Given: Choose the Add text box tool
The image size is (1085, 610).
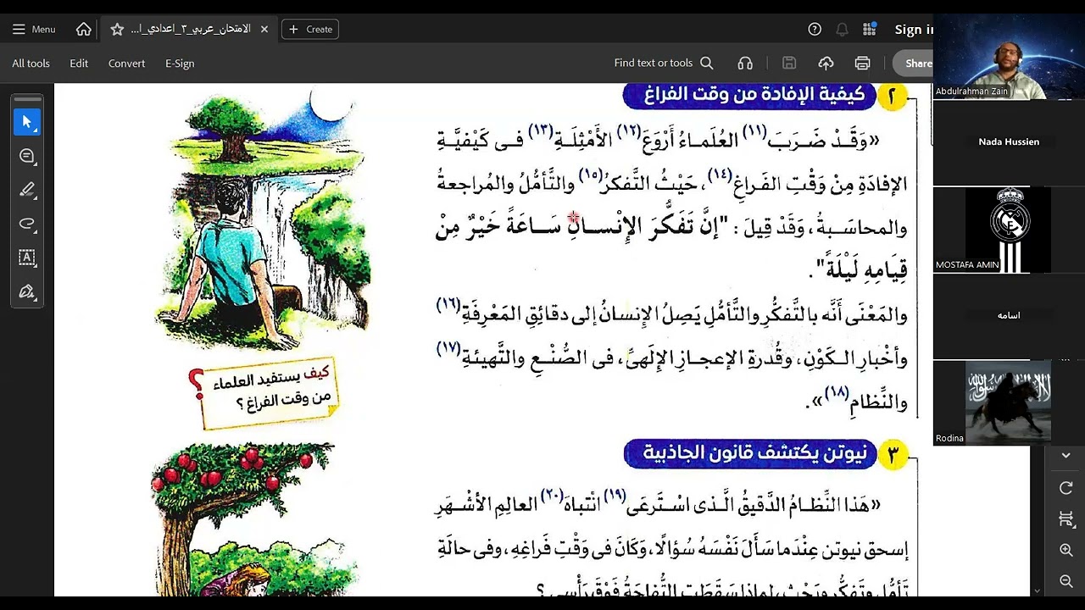Looking at the screenshot, I should click(x=26, y=258).
